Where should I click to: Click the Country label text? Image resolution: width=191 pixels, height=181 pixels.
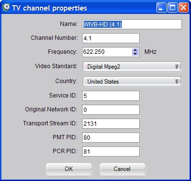pyautogui.click(x=66, y=81)
